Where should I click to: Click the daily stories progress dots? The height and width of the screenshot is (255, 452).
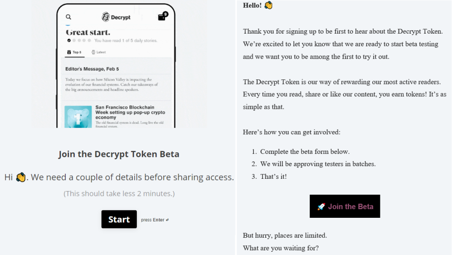coord(79,40)
